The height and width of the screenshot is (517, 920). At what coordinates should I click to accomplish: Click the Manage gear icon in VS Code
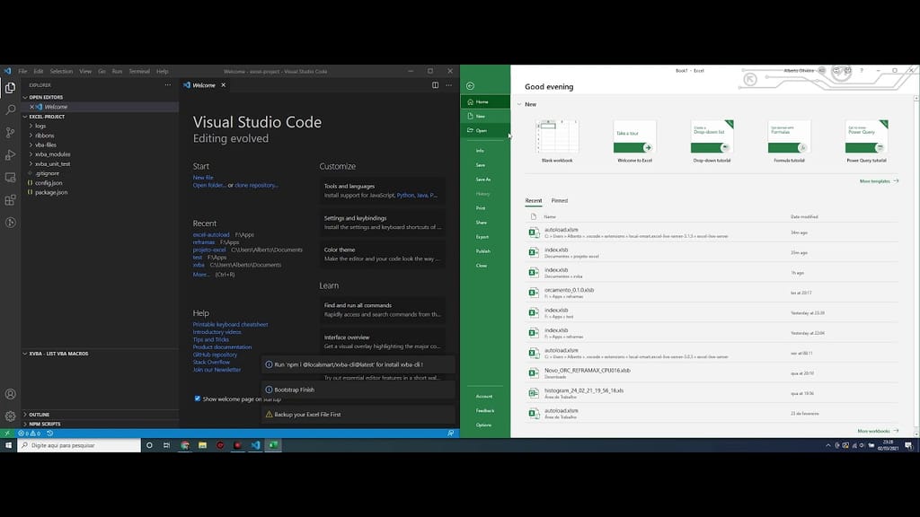pos(10,415)
